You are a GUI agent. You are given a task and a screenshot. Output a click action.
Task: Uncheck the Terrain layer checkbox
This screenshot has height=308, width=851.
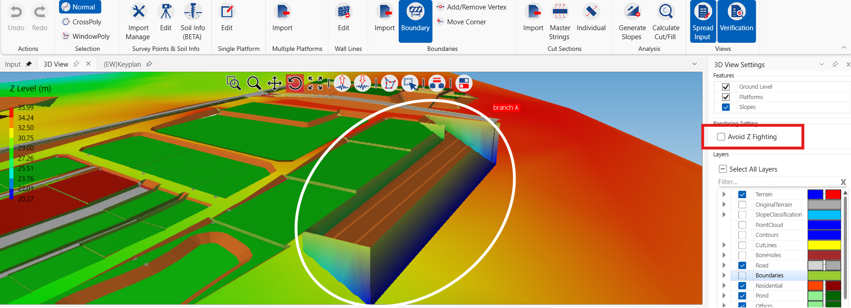click(x=742, y=195)
